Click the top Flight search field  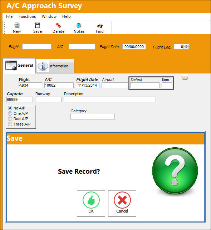click(37, 47)
